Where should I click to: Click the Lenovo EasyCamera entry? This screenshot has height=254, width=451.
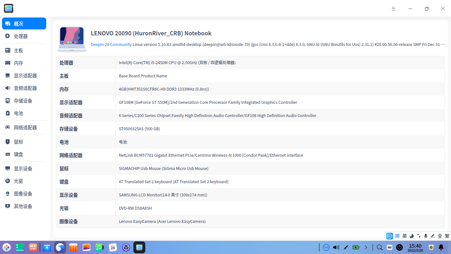click(162, 221)
